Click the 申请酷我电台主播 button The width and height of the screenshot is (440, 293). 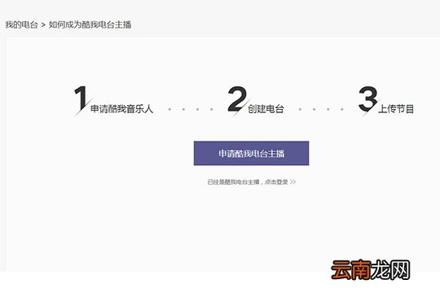coord(251,153)
